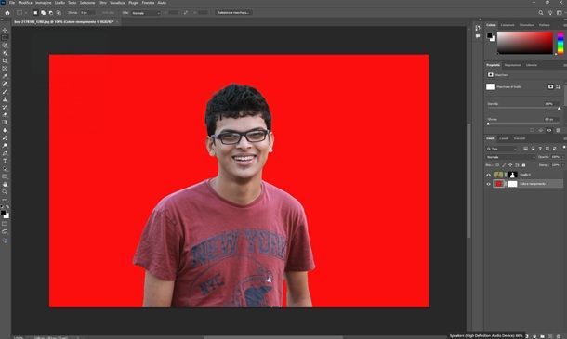
Task: Select the Hand tool
Action: point(5,184)
